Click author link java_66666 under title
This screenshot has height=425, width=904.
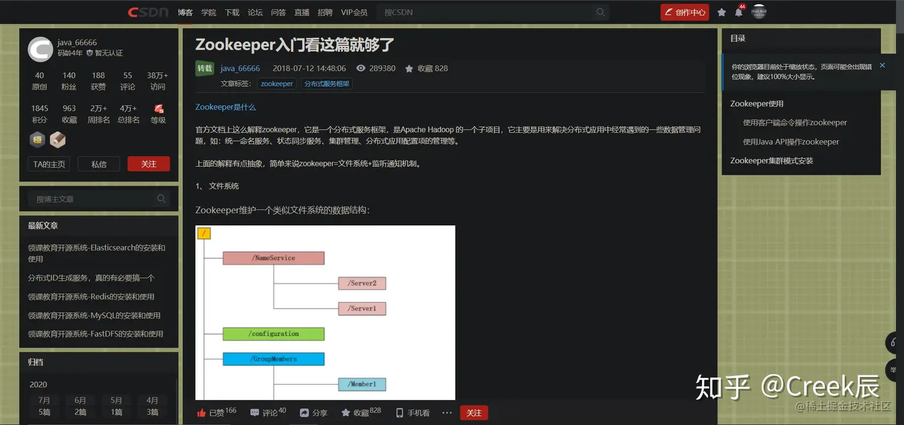coord(240,68)
